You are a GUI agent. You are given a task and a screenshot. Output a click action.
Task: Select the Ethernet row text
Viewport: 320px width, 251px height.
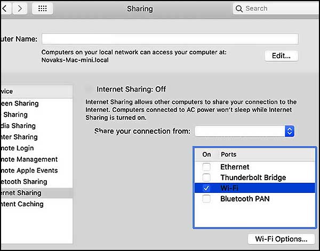(x=235, y=167)
